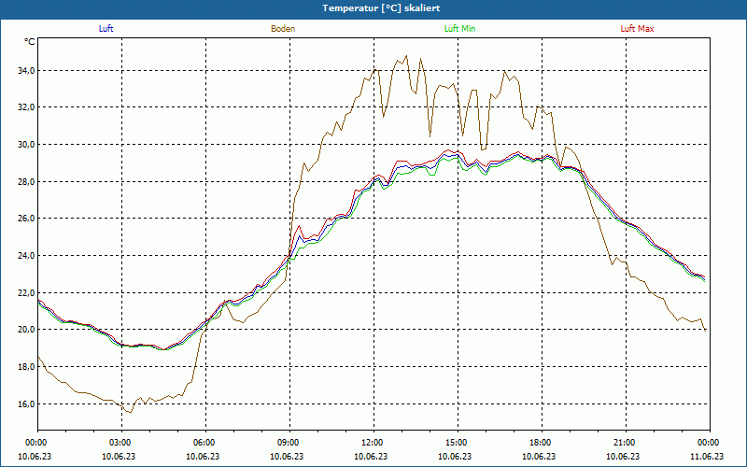Click the 15:00 time axis label

coord(458,443)
